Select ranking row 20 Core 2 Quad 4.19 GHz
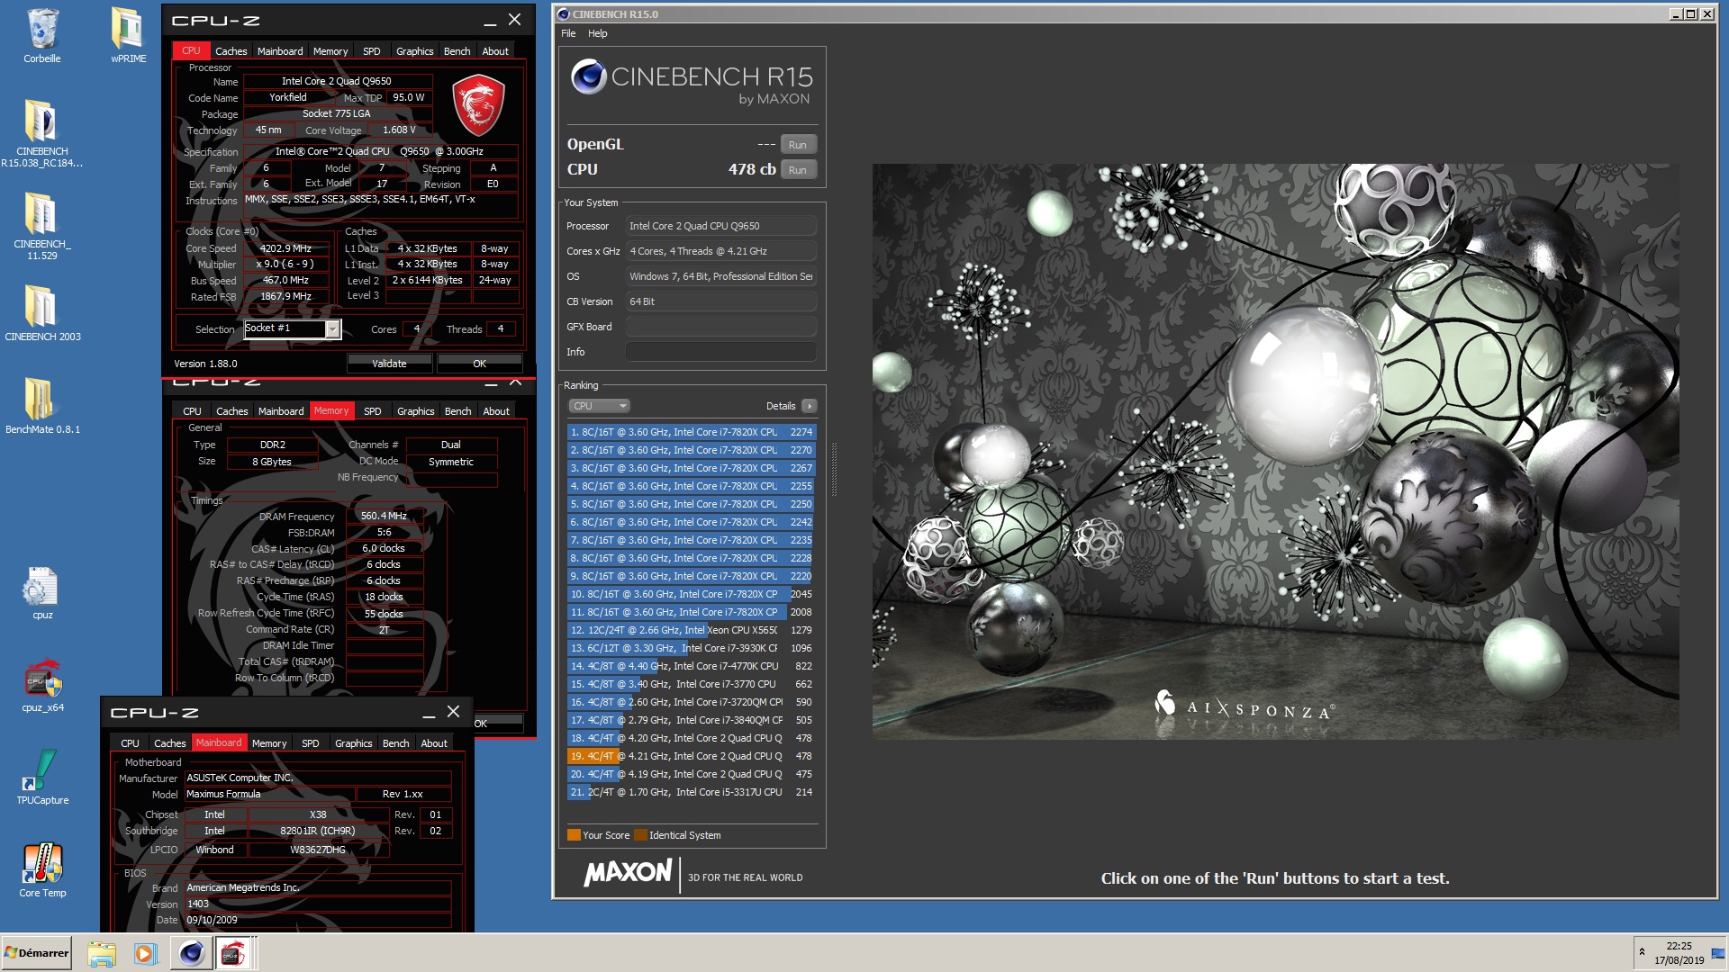The width and height of the screenshot is (1729, 972). click(691, 774)
